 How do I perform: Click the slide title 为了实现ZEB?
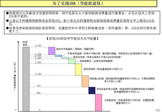[78, 4]
